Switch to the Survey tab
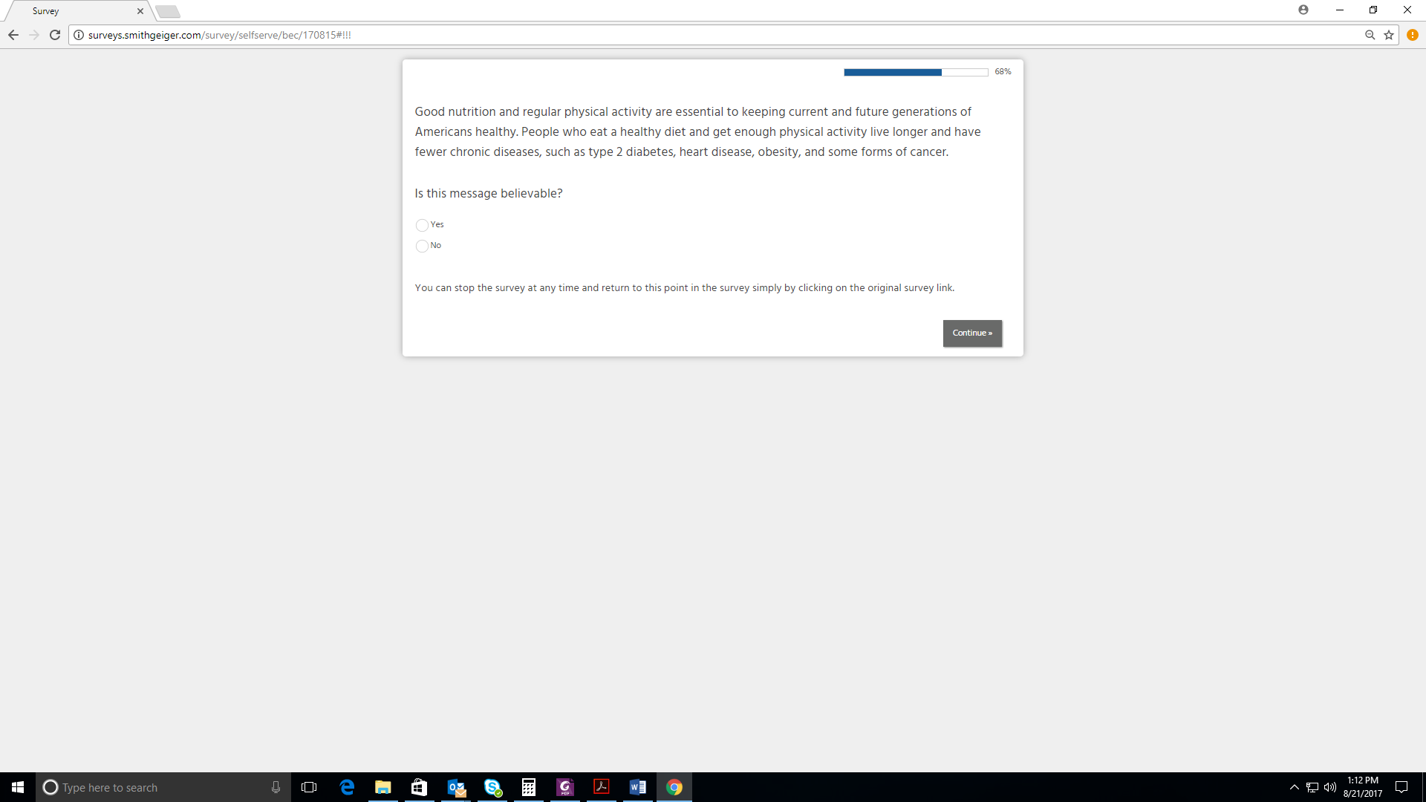The image size is (1426, 802). point(74,11)
